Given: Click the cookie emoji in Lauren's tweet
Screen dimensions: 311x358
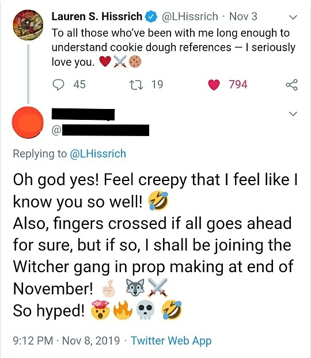Looking at the screenshot, I should (135, 62).
